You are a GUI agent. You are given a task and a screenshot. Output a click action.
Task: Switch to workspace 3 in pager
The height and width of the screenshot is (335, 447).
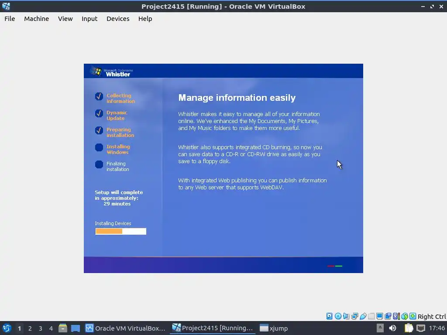click(x=41, y=328)
